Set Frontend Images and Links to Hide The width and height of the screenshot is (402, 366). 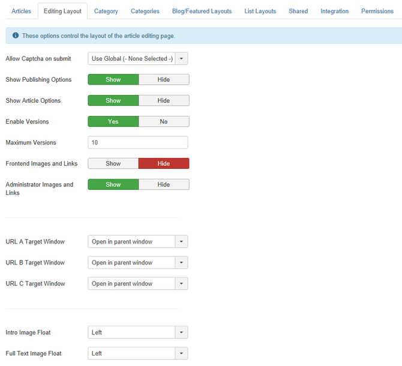point(164,163)
